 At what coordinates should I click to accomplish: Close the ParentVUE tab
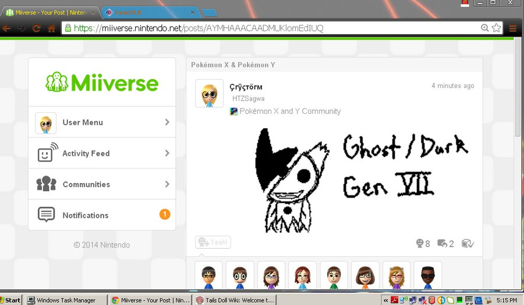[x=193, y=13]
